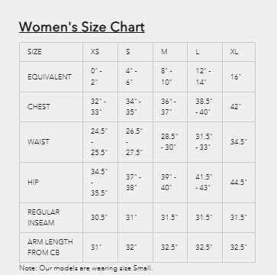Click the 30.5" inseam value for XS
Image resolution: width=277 pixels, height=275 pixels.
100,218
